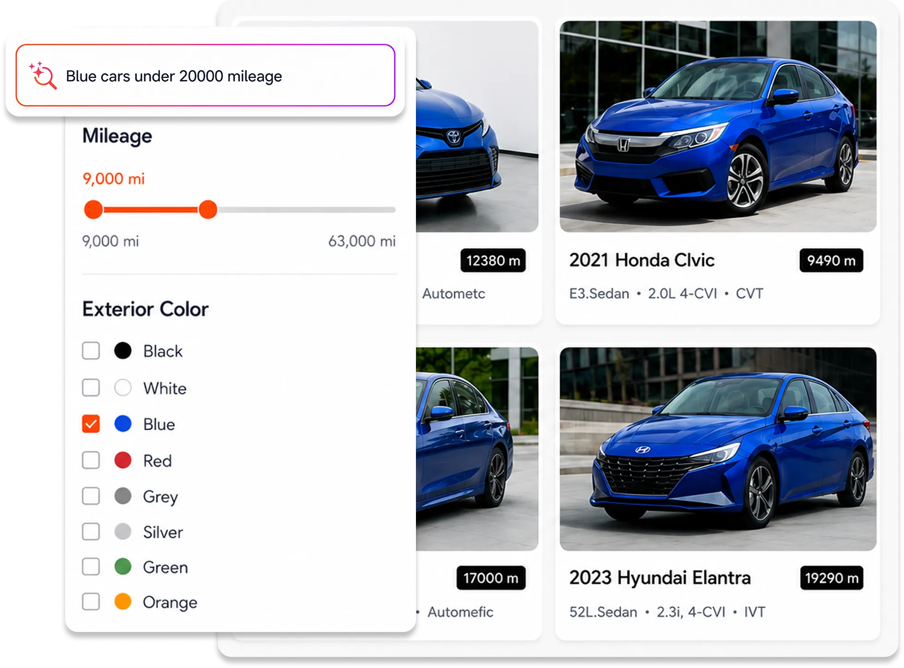The width and height of the screenshot is (904, 668).
Task: Click the '9490 m' mileage badge
Action: (x=831, y=261)
